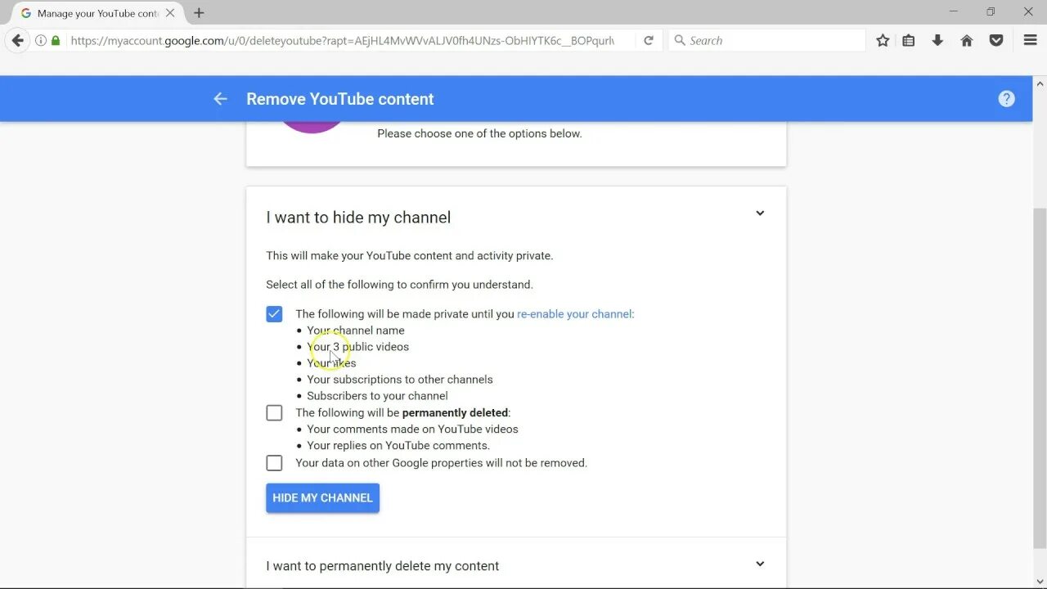Screen dimensions: 1047x589
Task: Show bookmarks list icon
Action: (909, 40)
